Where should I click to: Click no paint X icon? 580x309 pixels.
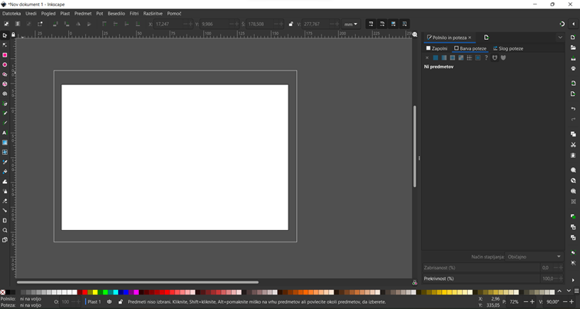tap(427, 58)
